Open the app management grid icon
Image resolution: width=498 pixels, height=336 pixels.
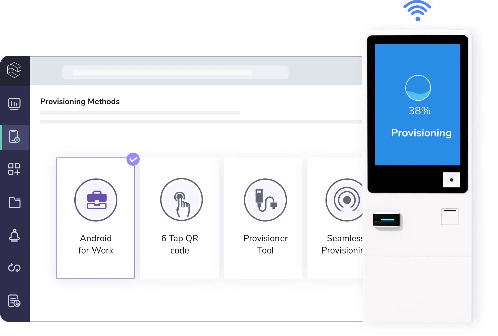15,170
